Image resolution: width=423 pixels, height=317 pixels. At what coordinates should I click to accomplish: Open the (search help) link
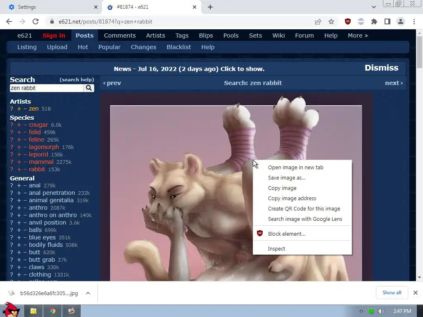(x=77, y=80)
